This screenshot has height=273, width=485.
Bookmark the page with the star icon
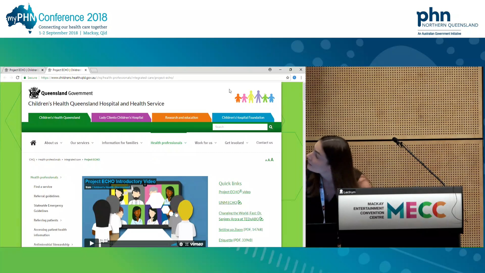(287, 78)
